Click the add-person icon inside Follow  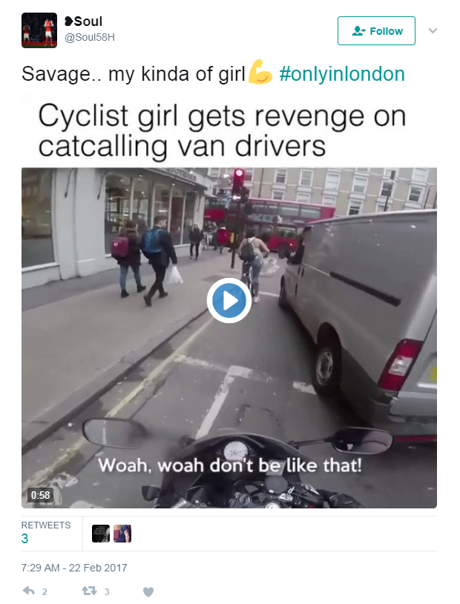point(359,31)
